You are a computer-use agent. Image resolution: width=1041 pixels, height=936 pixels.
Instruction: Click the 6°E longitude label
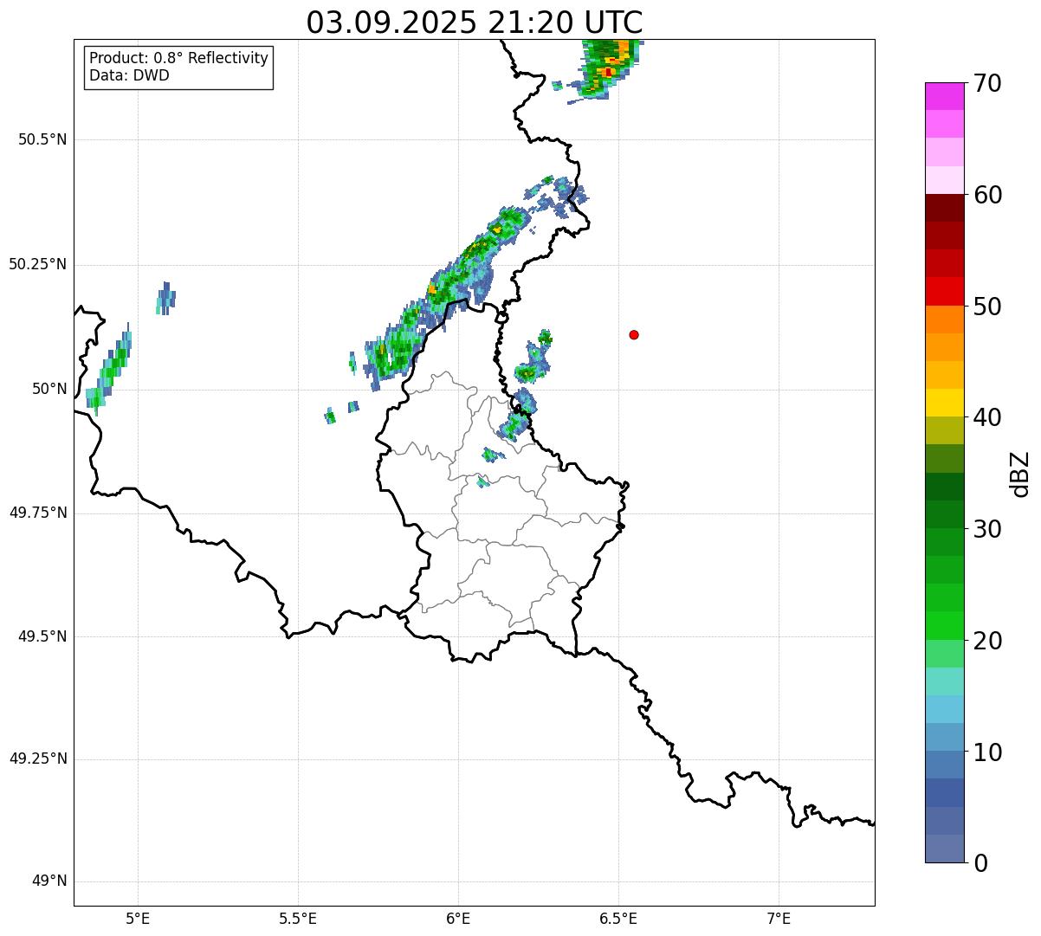pos(458,918)
